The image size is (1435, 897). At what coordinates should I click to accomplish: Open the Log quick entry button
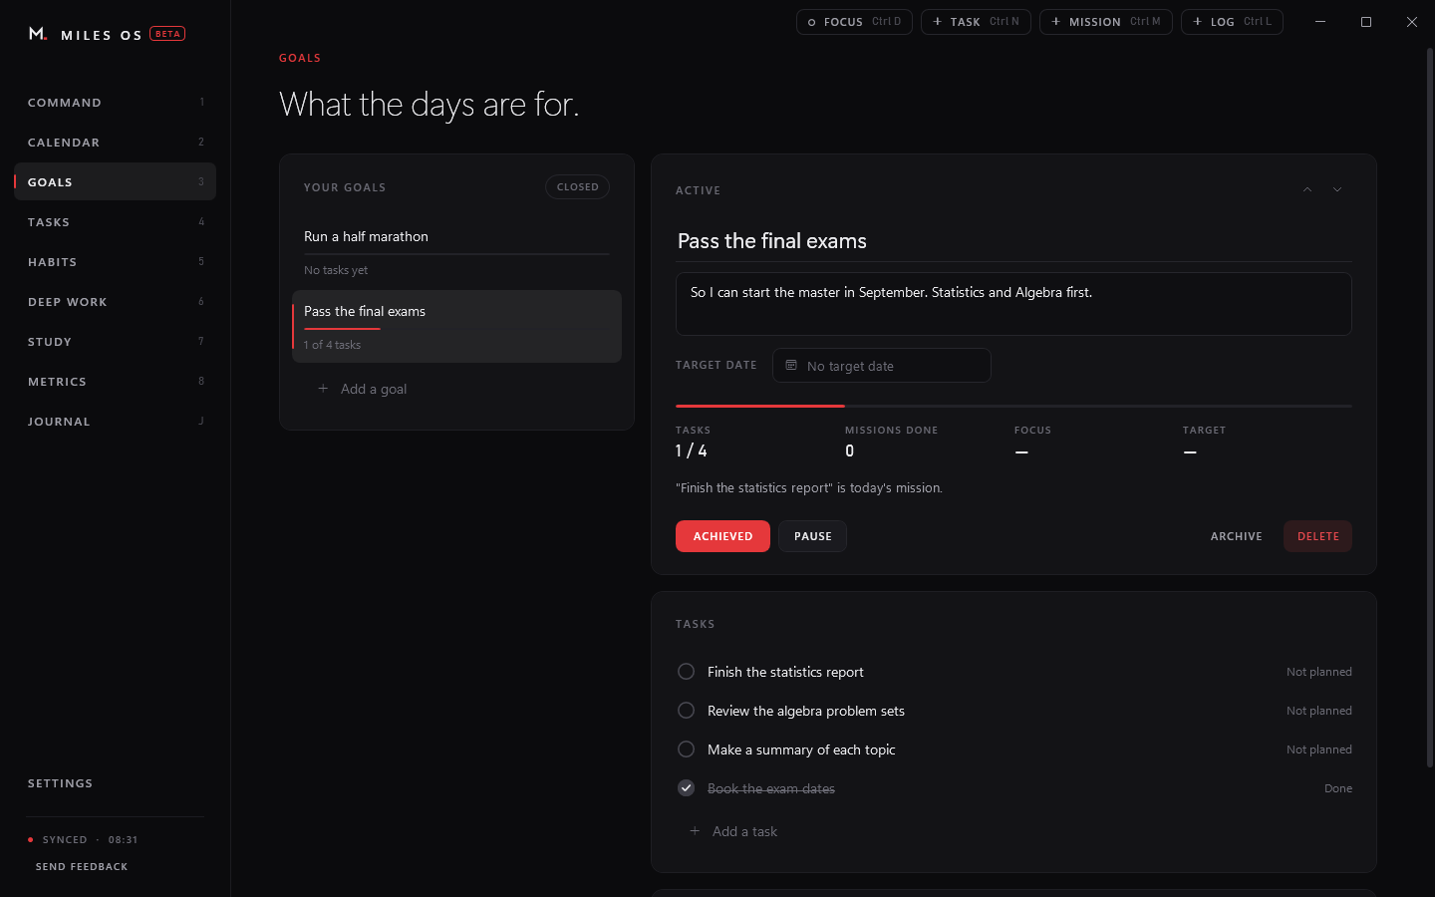(1232, 22)
